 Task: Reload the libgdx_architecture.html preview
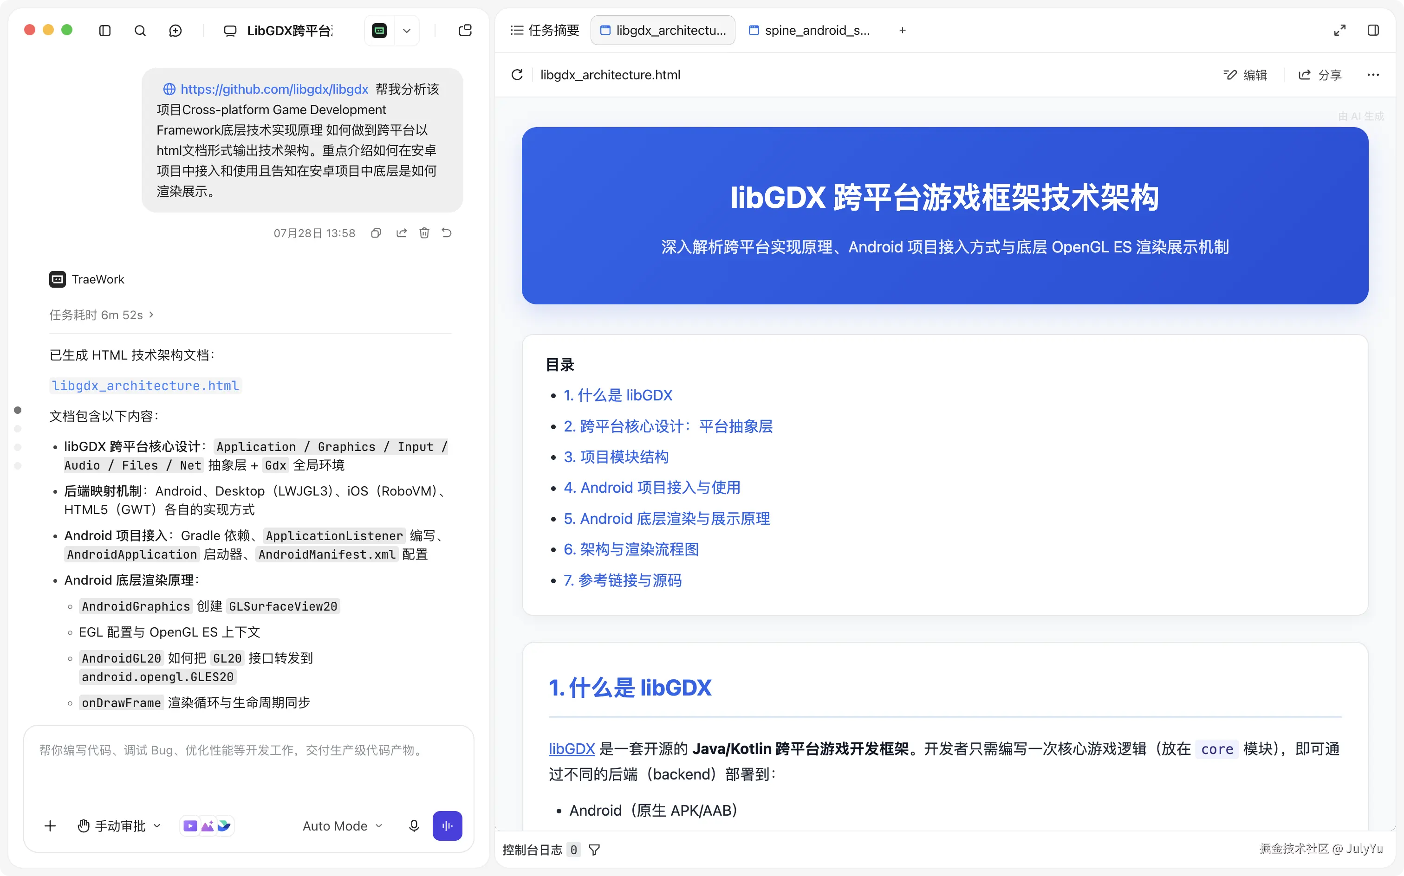tap(517, 75)
